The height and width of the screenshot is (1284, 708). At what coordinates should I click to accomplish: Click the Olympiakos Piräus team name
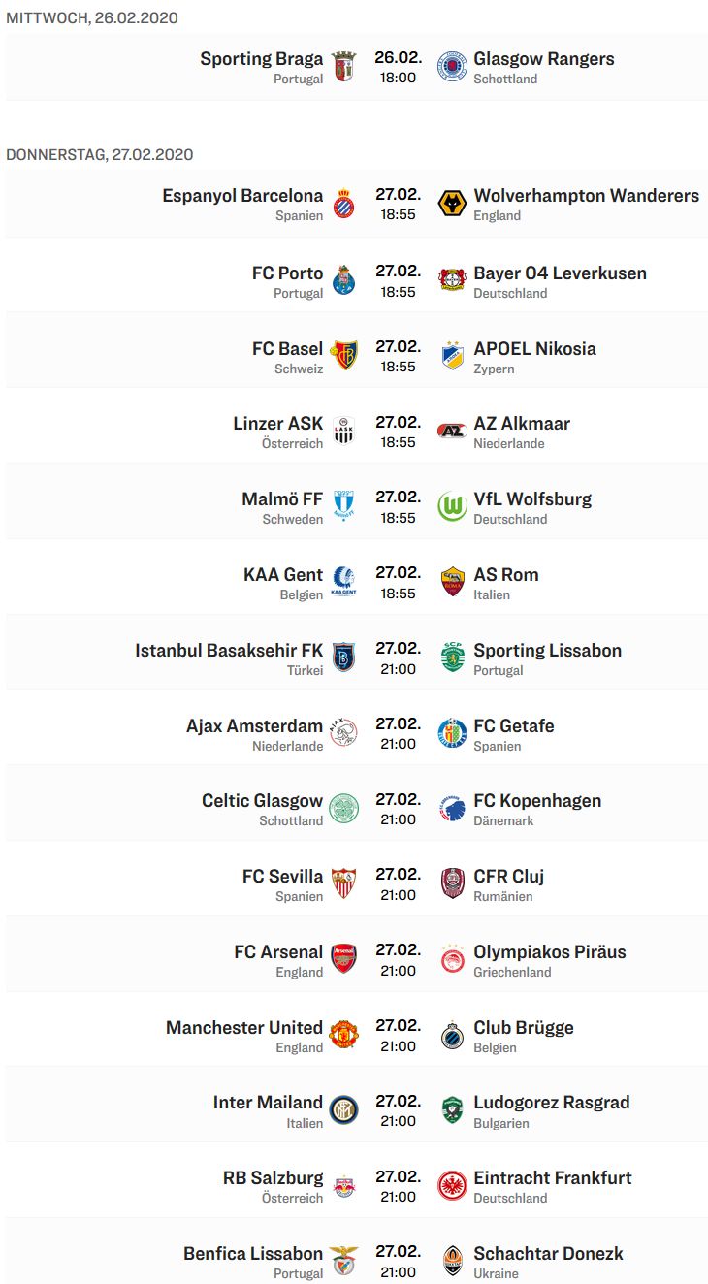point(549,952)
